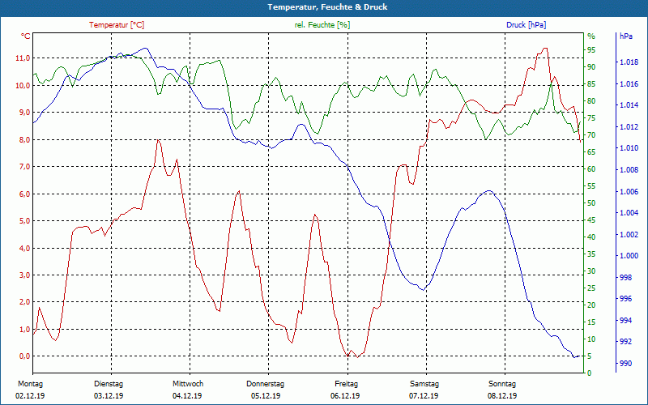648x405 pixels.
Task: Click the 'hPa' axis unit label
Action: pos(626,36)
